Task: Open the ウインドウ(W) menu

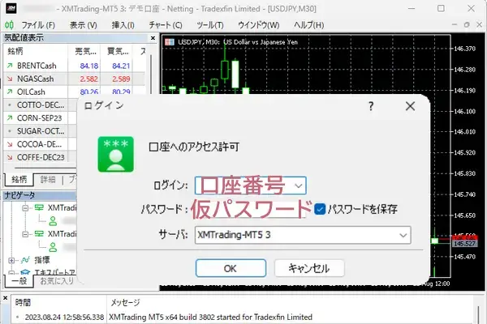Action: [x=258, y=25]
